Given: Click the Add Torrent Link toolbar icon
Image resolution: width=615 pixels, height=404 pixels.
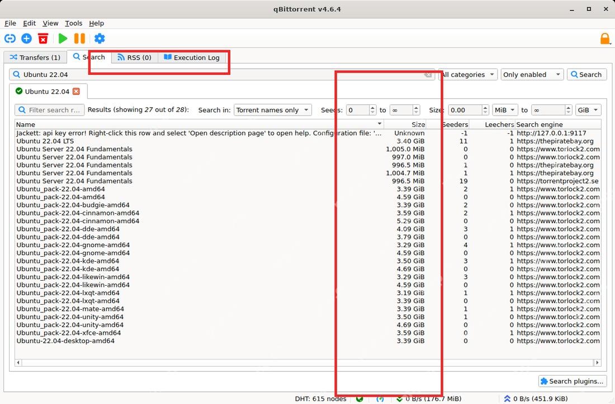Looking at the screenshot, I should point(10,39).
